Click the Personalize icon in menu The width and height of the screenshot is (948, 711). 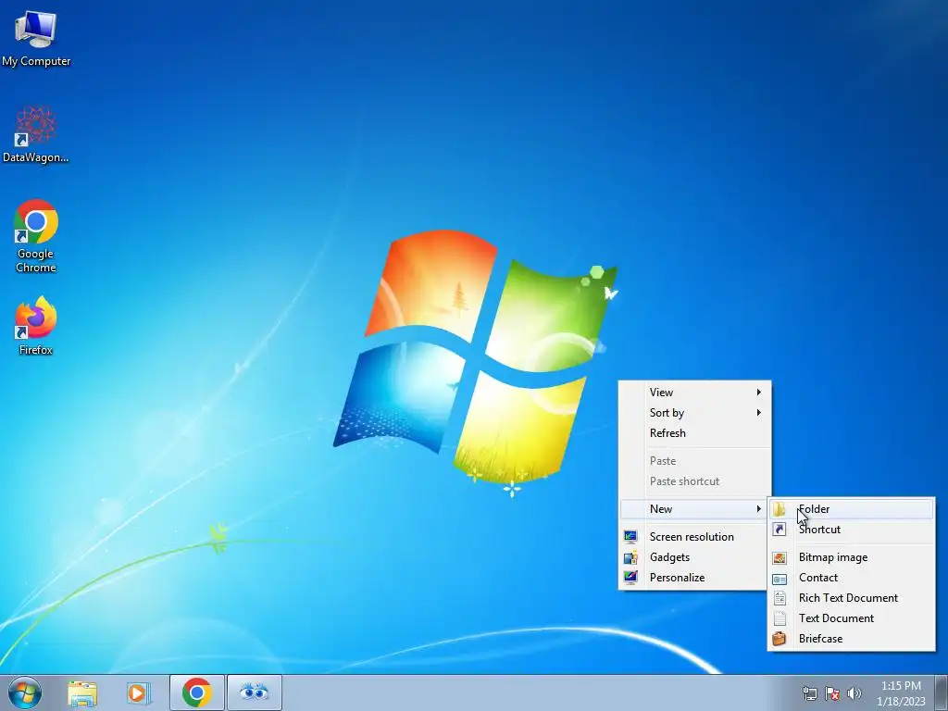click(630, 578)
